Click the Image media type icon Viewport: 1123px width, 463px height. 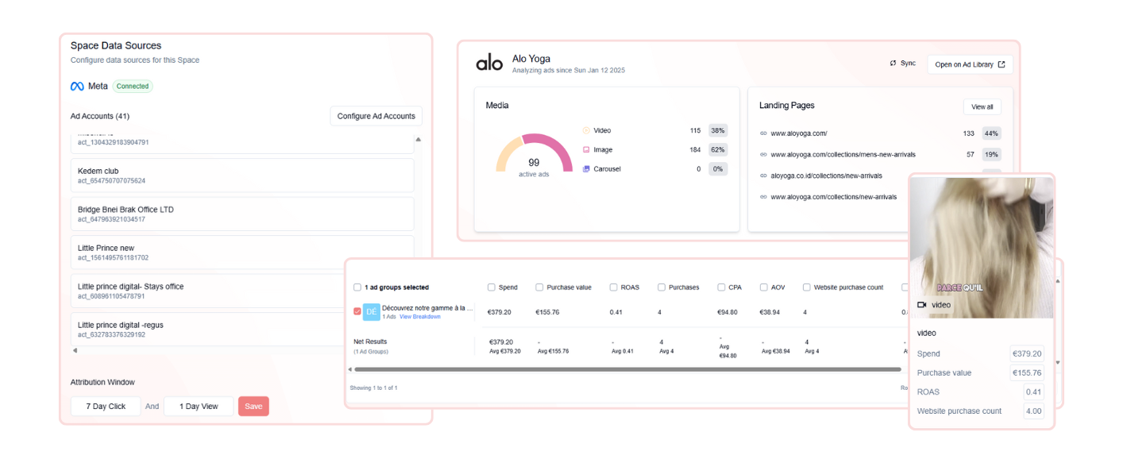coord(586,149)
